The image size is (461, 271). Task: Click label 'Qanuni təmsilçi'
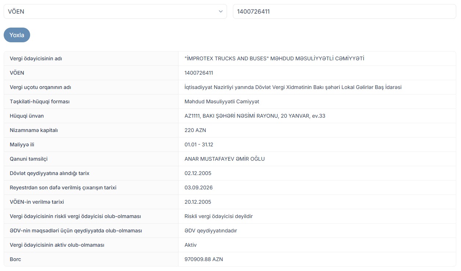(29, 159)
